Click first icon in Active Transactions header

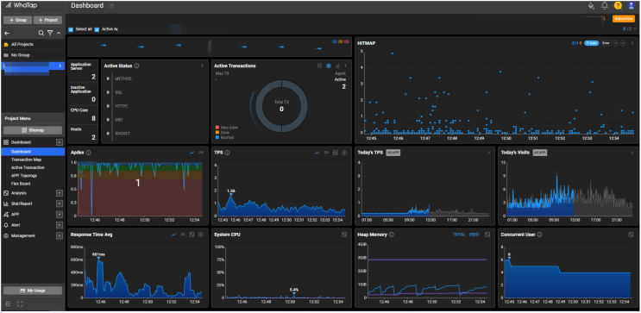(320, 66)
